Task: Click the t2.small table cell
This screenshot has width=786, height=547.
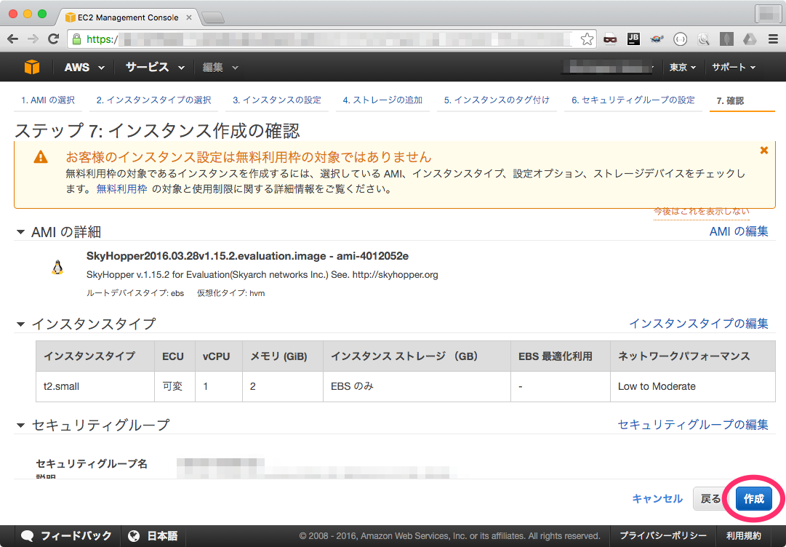Action: (x=95, y=386)
